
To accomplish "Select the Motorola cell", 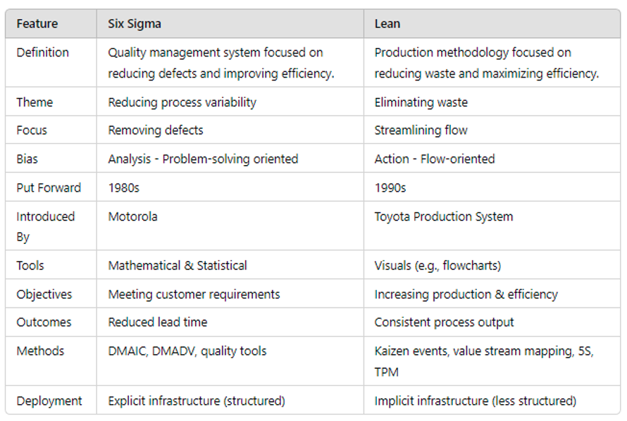I will click(x=132, y=216).
